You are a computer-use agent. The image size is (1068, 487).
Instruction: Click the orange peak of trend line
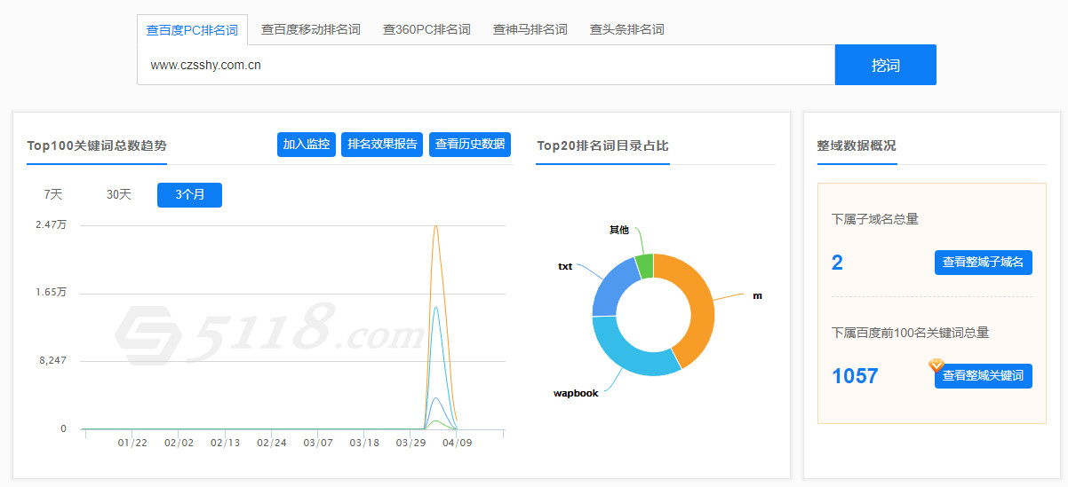click(x=435, y=227)
